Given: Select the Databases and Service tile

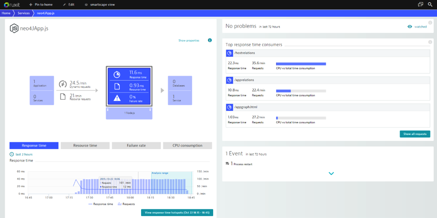Looking at the screenshot, I should pos(180,90).
